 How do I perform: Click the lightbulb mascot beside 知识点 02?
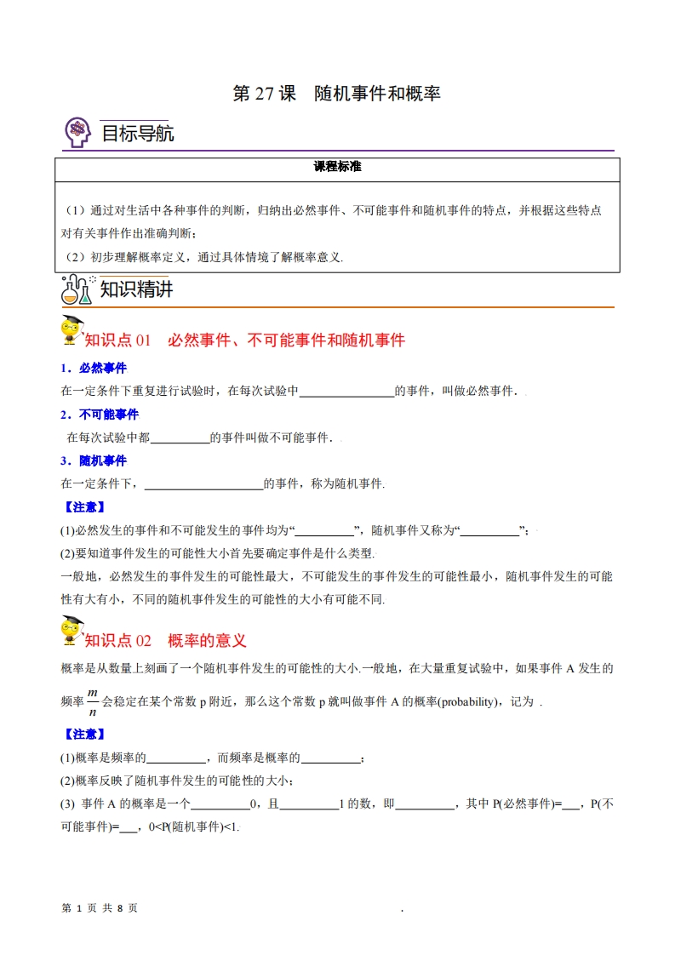tap(70, 632)
